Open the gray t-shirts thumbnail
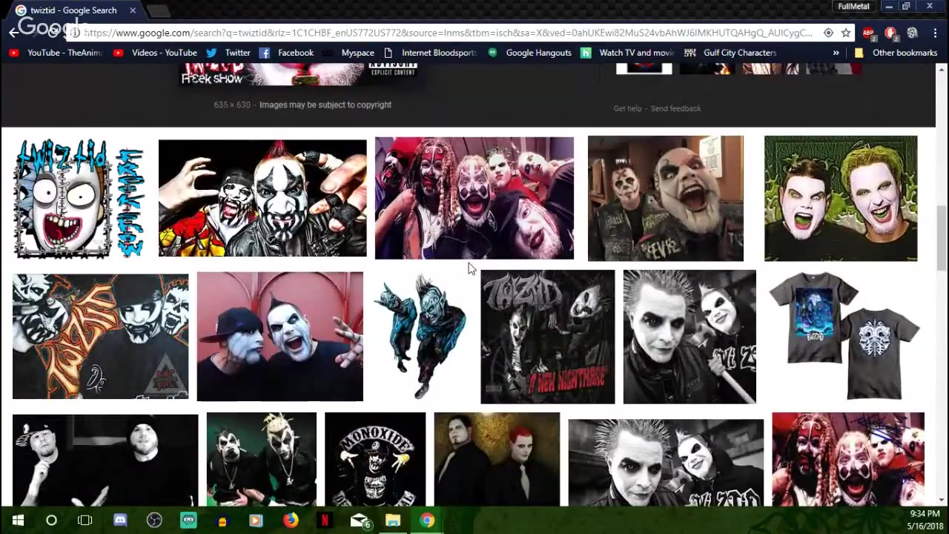The height and width of the screenshot is (534, 949). tap(844, 335)
